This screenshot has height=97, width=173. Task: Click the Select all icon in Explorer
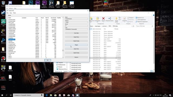coord(136,18)
